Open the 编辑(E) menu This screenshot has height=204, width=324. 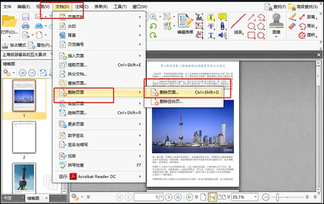23,6
